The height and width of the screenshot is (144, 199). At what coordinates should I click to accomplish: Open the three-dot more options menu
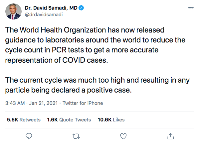pos(191,8)
